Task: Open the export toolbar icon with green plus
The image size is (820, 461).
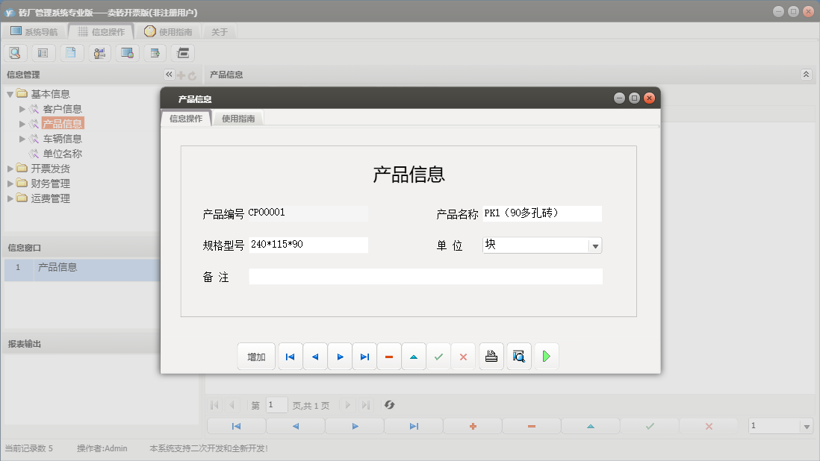Action: [x=154, y=52]
